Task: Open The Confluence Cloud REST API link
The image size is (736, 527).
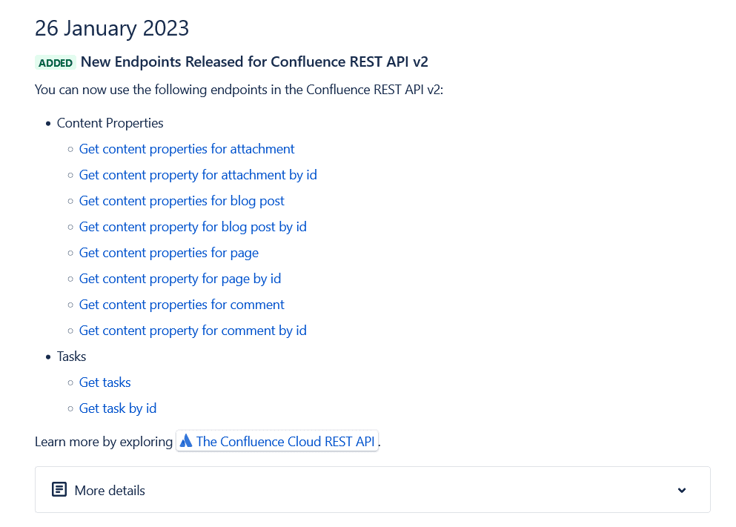Action: tap(285, 442)
